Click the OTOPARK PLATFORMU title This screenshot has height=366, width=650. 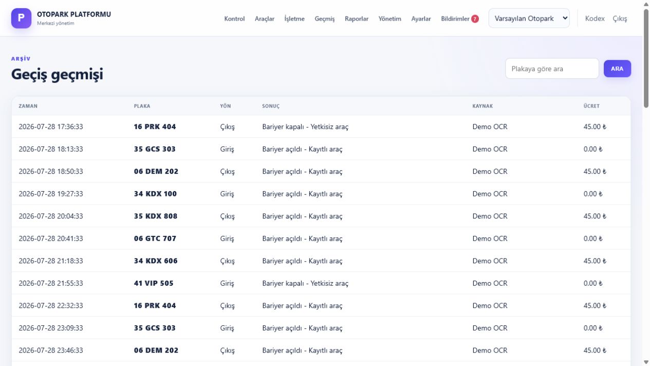coord(74,14)
